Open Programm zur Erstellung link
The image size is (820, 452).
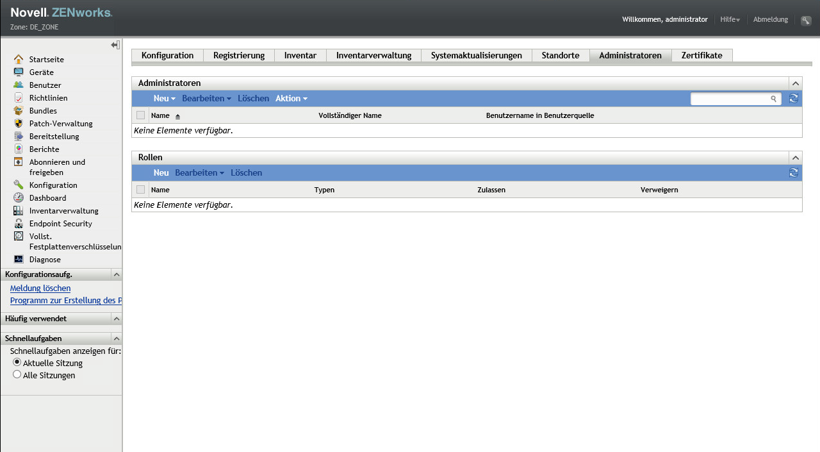tap(66, 301)
